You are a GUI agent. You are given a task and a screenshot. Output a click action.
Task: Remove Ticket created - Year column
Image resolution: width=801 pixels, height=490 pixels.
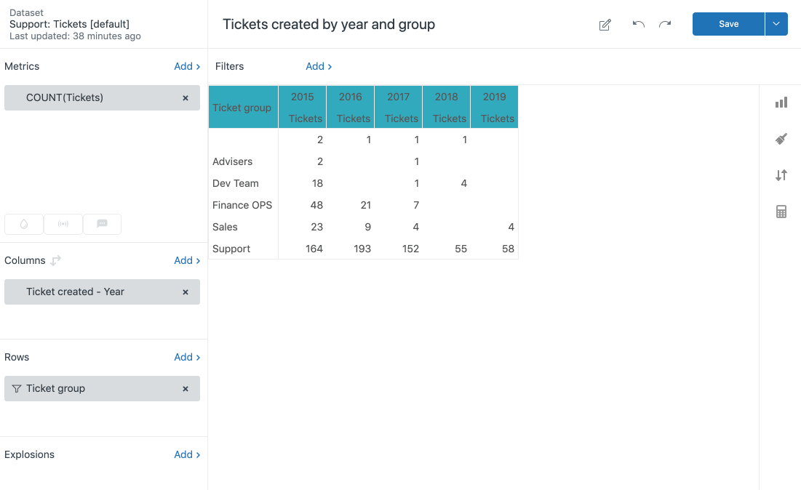pos(186,292)
